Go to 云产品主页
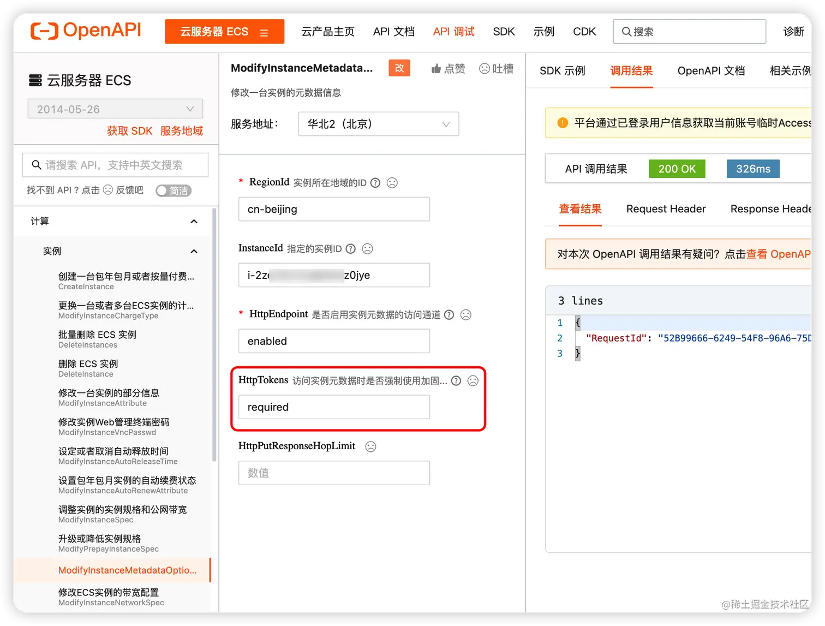The image size is (825, 626). point(328,32)
